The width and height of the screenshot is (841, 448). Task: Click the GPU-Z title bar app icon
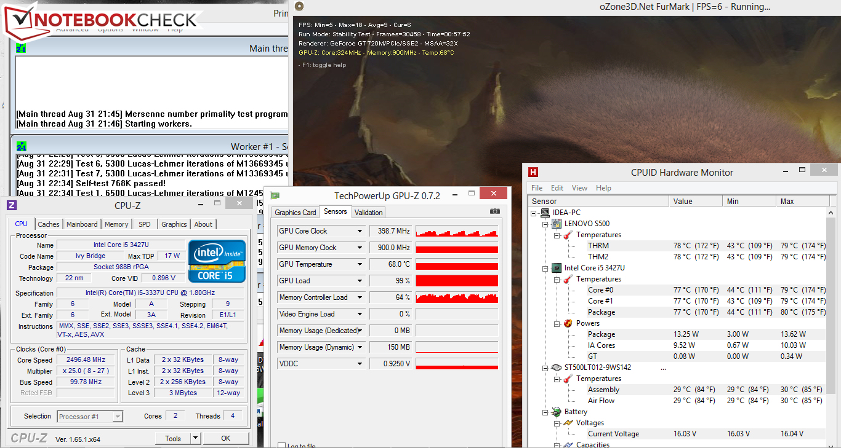point(275,196)
